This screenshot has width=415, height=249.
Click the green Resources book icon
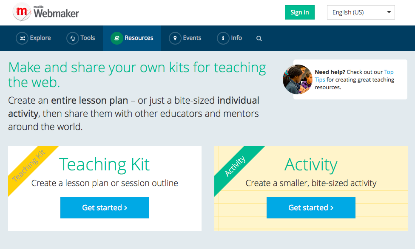point(117,38)
